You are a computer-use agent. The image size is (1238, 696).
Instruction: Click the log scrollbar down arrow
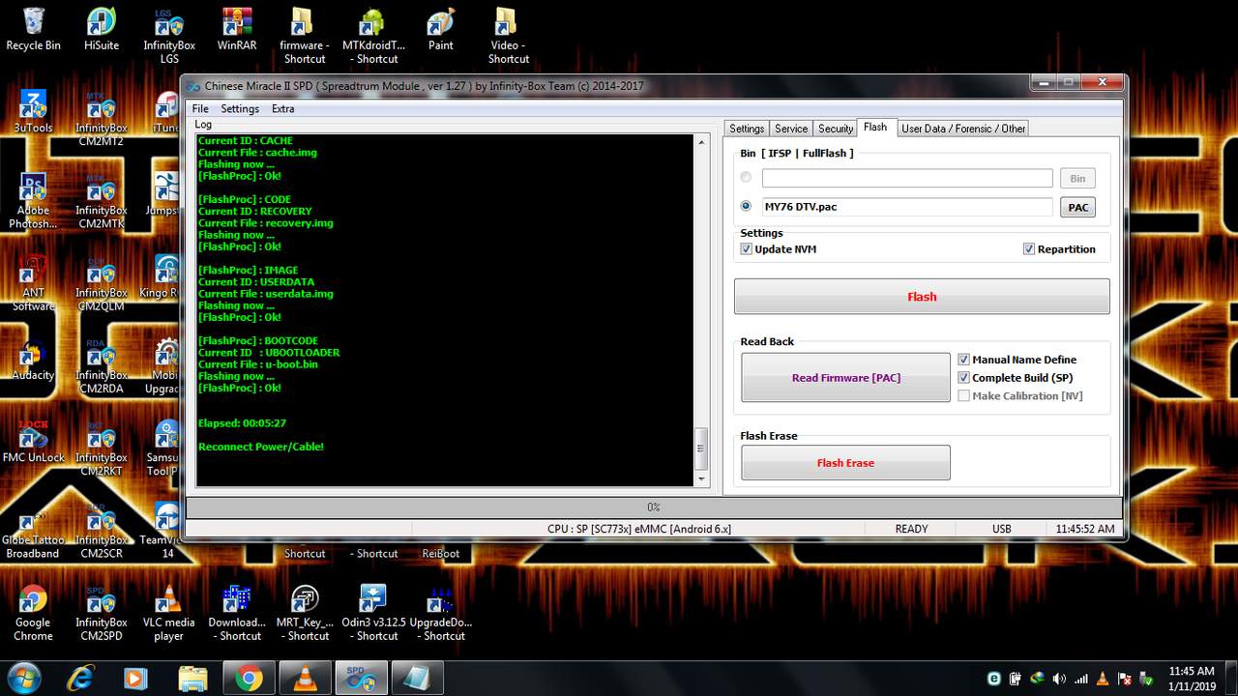coord(701,478)
